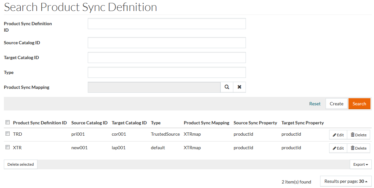
Task: Expand the Results per page dropdown
Action: point(346,182)
